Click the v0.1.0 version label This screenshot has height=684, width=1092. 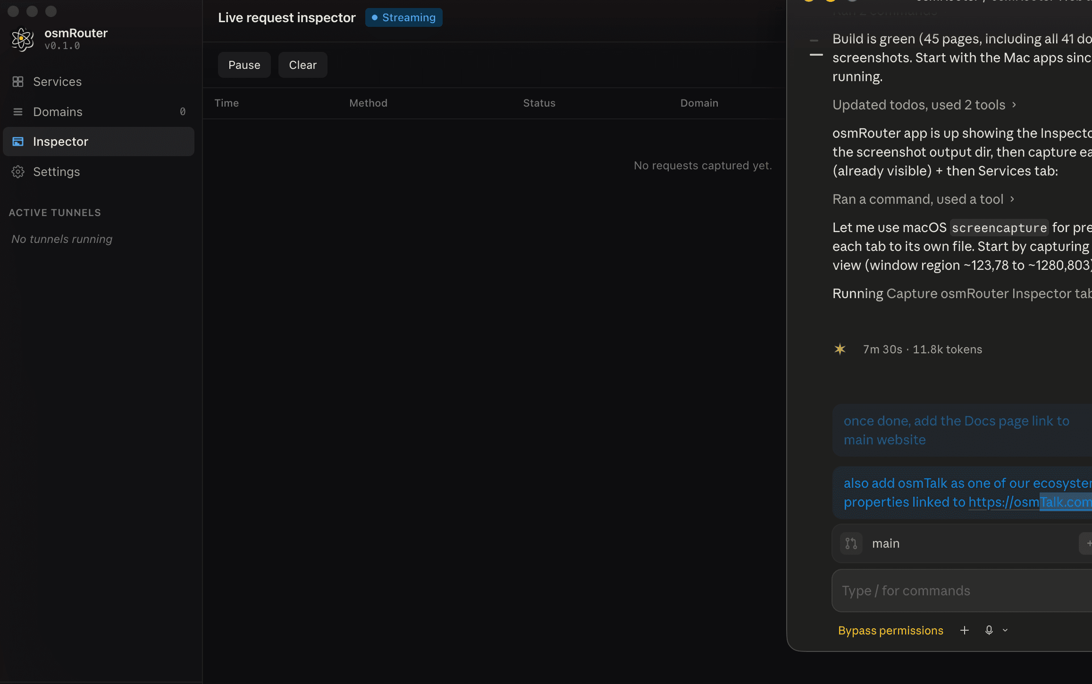tap(62, 46)
